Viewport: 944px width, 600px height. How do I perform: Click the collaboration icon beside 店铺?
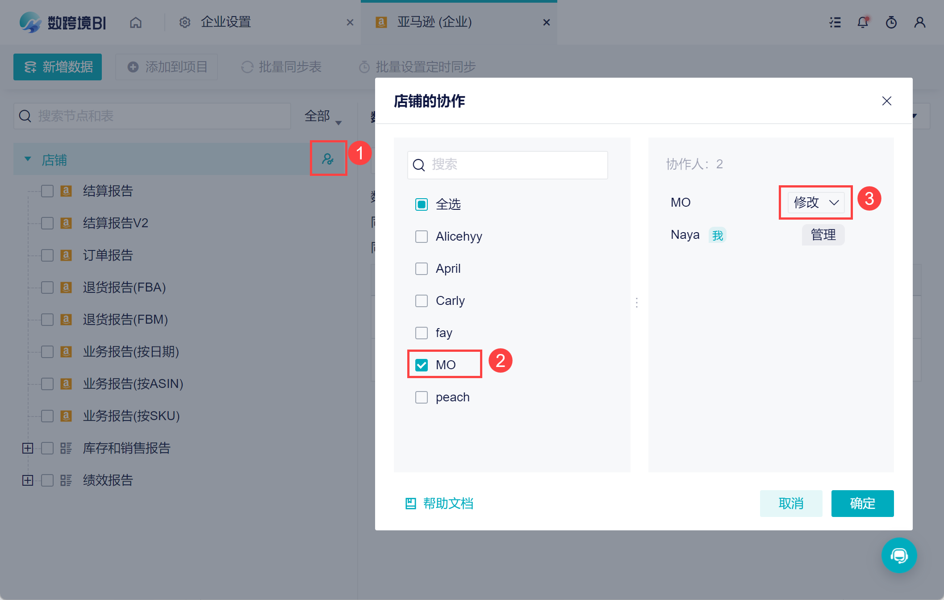(x=328, y=159)
